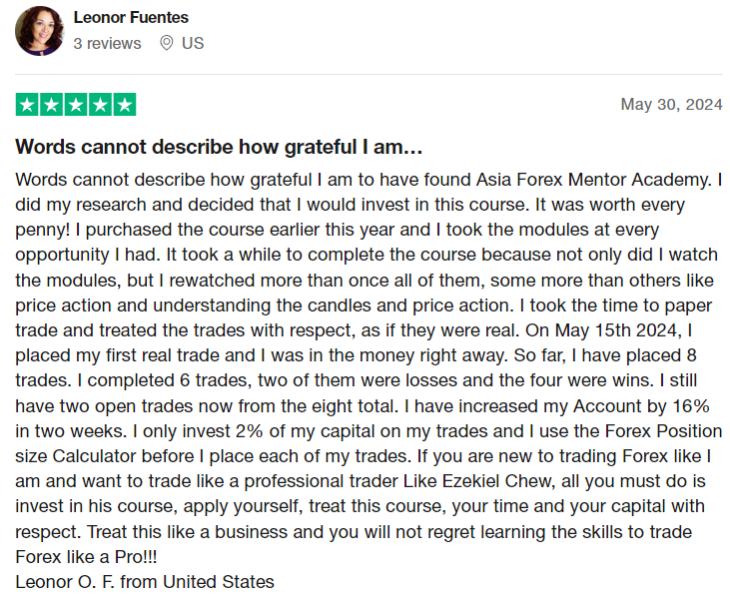Open the review title 'Words cannot describe how grateful I am…'
The height and width of the screenshot is (602, 730).
click(219, 147)
